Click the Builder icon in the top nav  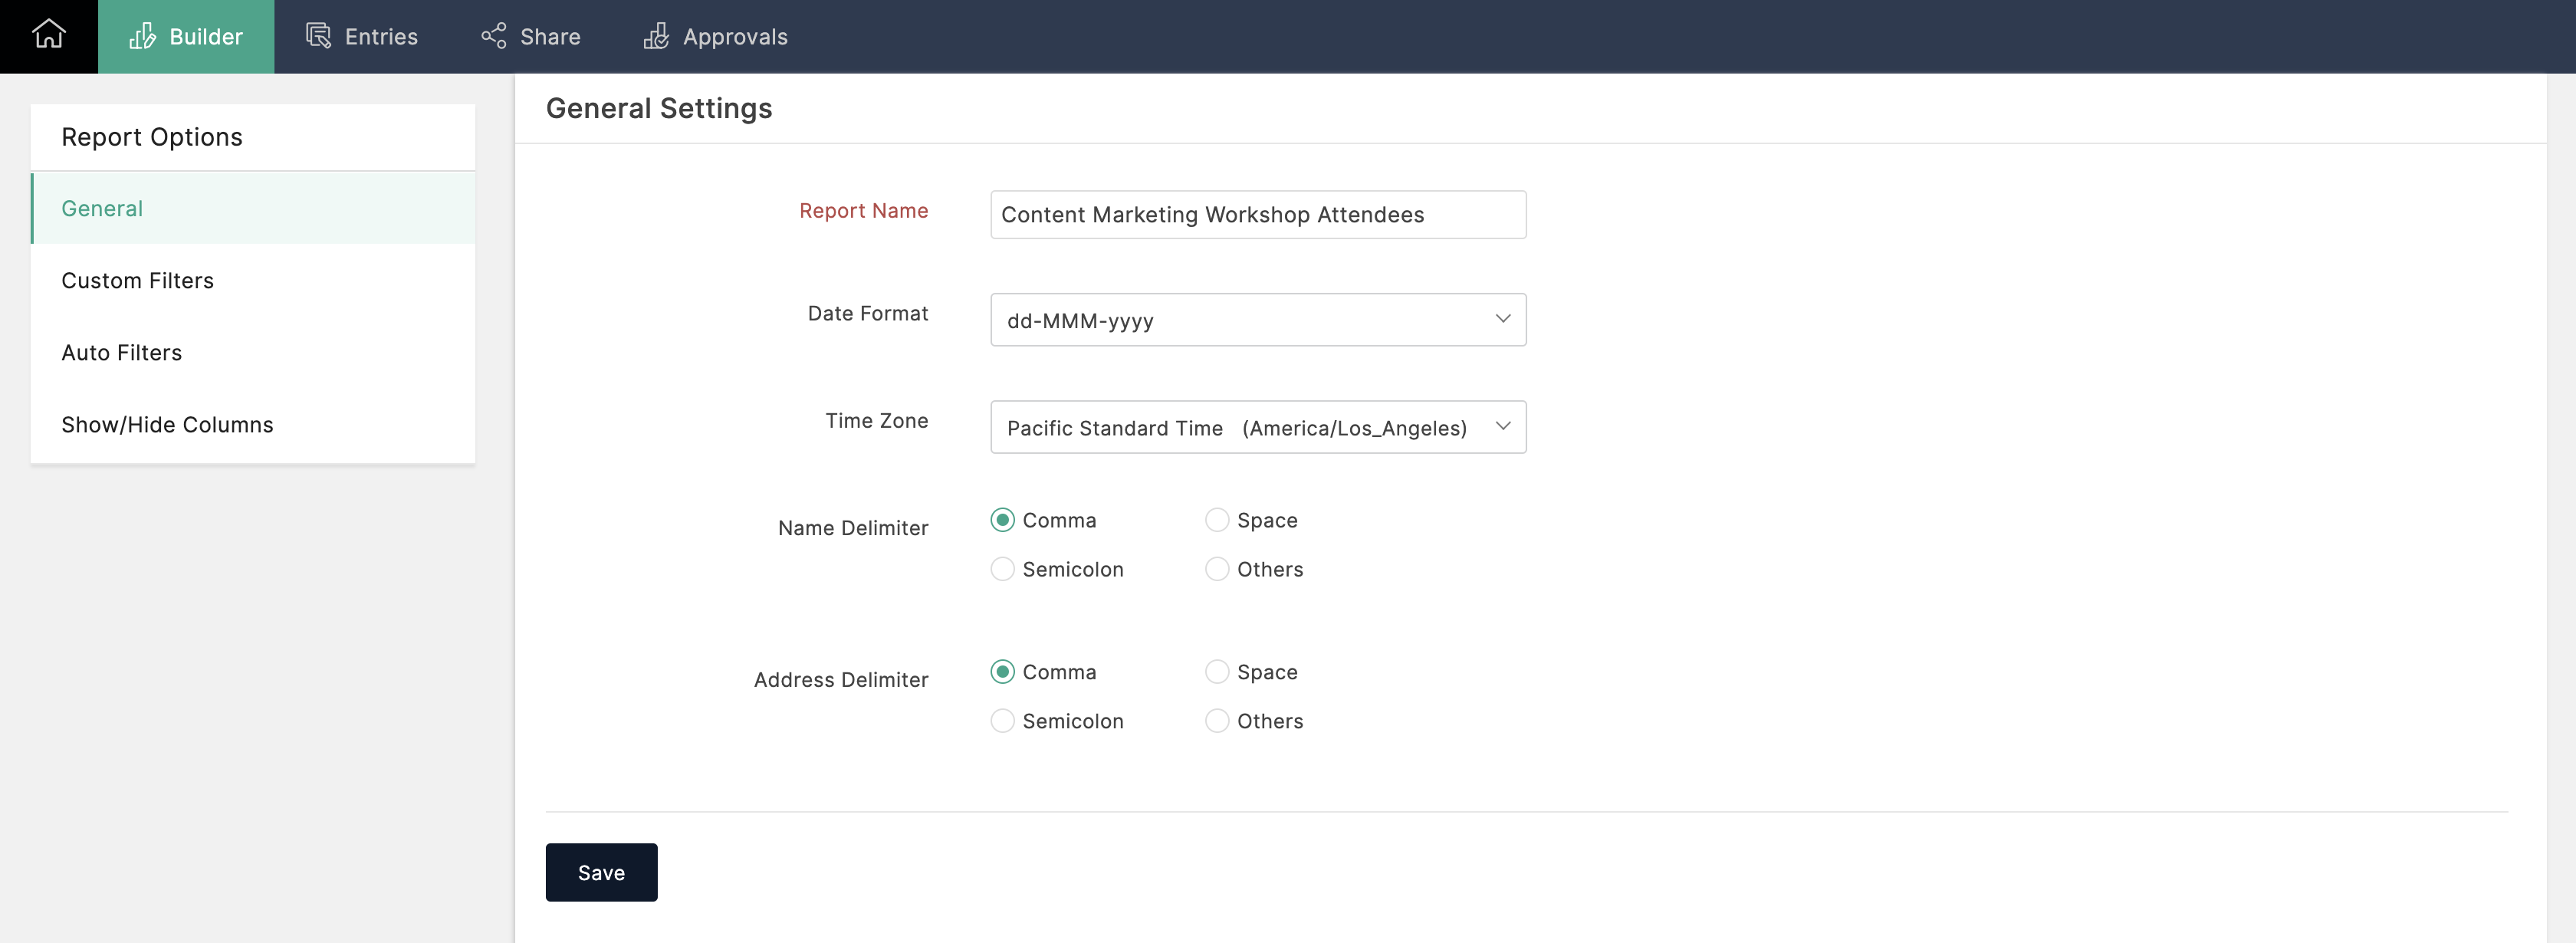(x=186, y=36)
